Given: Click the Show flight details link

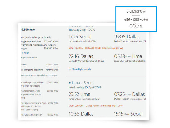Looking at the screenshot, I should point(81,69).
